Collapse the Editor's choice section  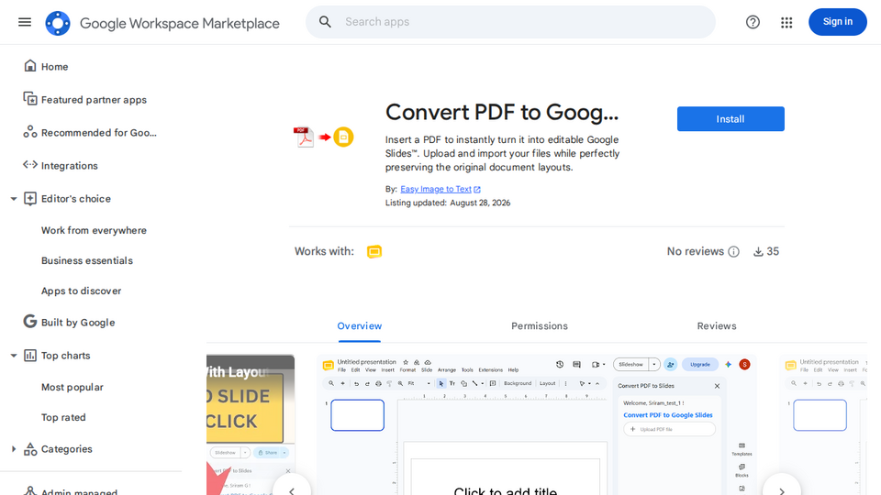tap(14, 199)
